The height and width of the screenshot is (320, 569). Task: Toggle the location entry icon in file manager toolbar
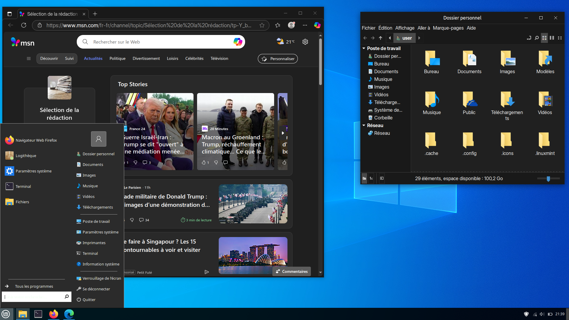pyautogui.click(x=529, y=38)
